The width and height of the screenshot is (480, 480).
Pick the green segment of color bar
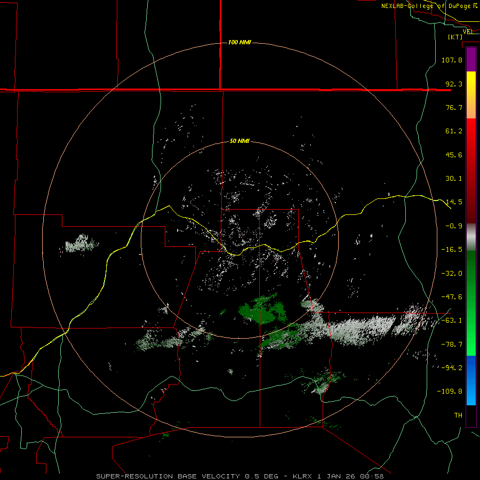471,303
